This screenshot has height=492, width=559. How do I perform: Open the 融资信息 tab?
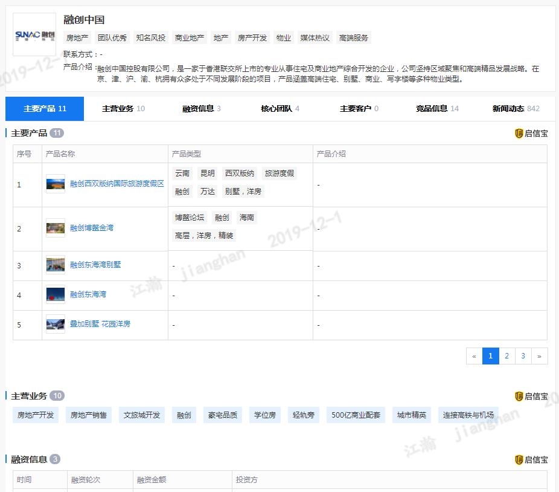coord(202,109)
